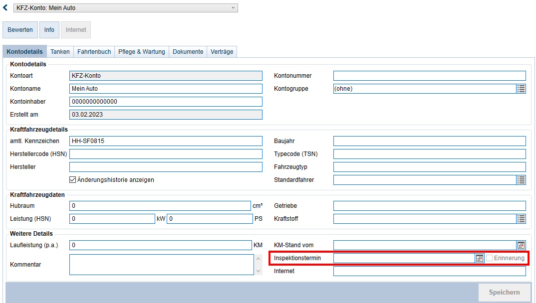Uncheck Änderungshistorie anzeigen

click(72, 180)
